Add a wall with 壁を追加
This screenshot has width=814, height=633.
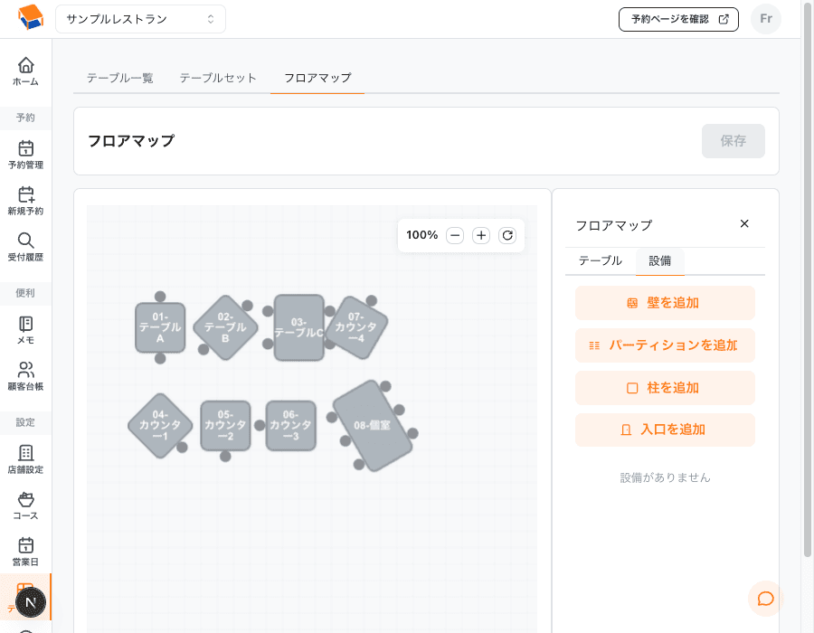pyautogui.click(x=665, y=303)
